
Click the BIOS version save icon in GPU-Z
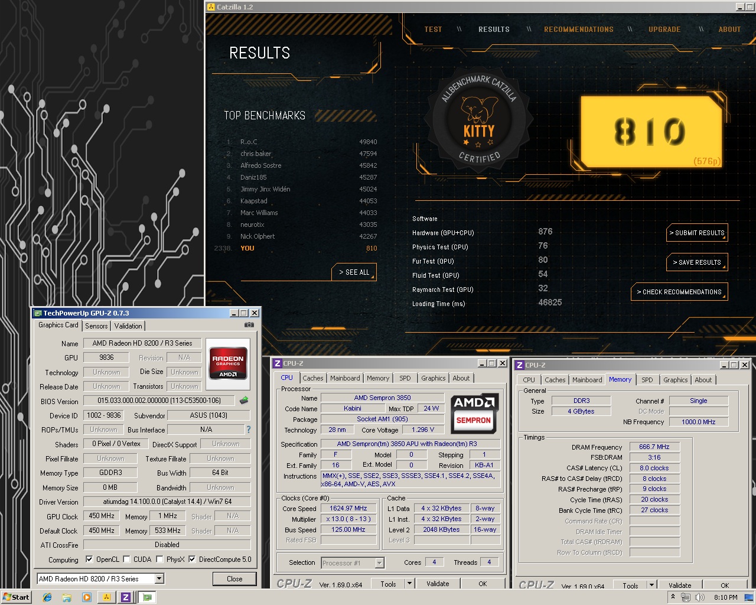pos(243,401)
